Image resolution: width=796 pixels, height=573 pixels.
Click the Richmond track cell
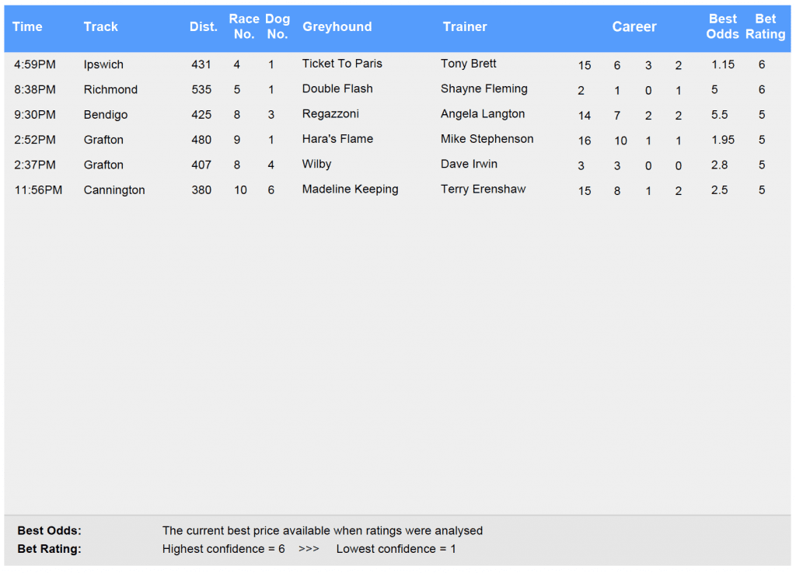point(110,90)
